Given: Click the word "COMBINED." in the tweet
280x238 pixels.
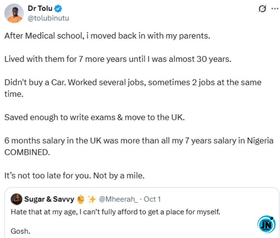Looking at the screenshot, I should pos(27,152).
